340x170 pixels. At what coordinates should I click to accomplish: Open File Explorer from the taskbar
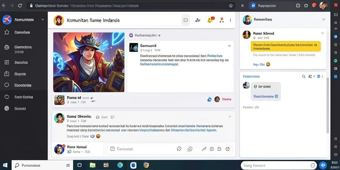pyautogui.click(x=93, y=165)
